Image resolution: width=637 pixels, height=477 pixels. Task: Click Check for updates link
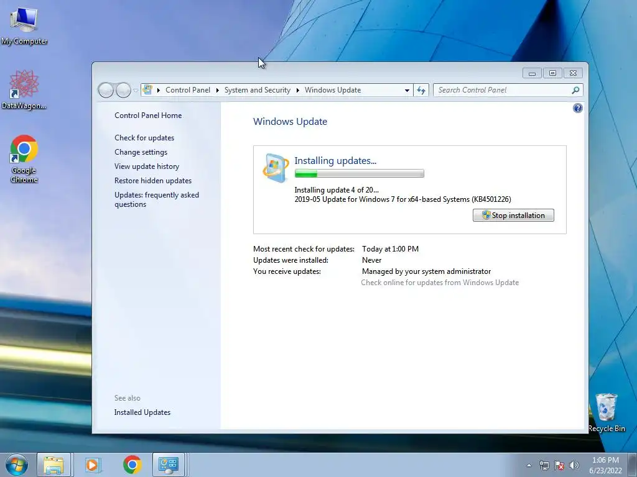pyautogui.click(x=144, y=137)
